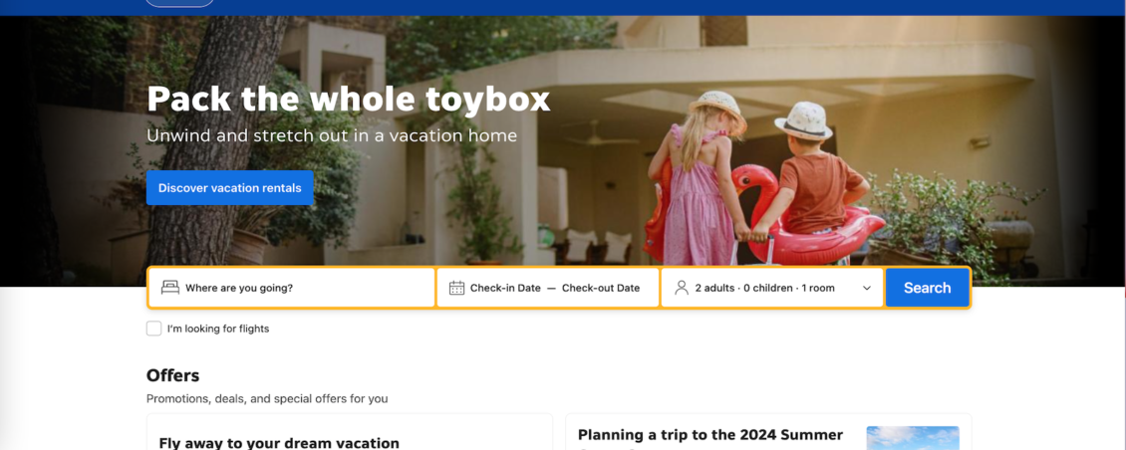Screen dimensions: 1126x450
Task: Click the blue Search button
Action: point(927,288)
